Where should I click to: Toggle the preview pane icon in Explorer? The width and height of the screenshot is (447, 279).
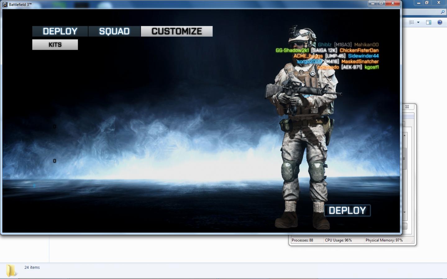tap(429, 22)
